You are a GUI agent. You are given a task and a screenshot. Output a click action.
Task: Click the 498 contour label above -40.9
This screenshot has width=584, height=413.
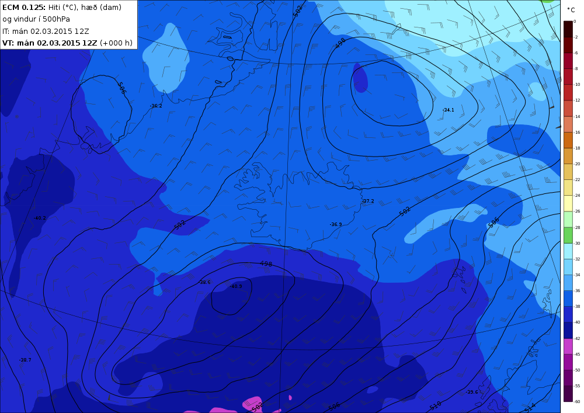266,263
